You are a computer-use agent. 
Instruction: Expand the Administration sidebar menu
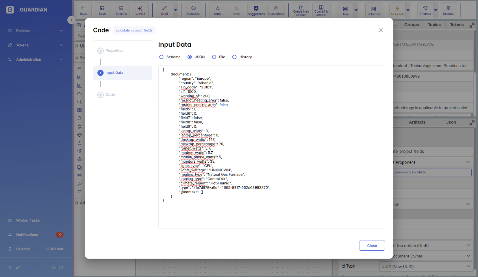(36, 60)
